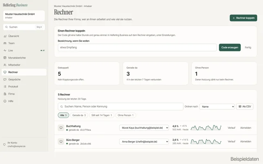Open the Muster Haustechnik GmbH company switcher
Image resolution: width=263 pixels, height=164 pixels.
tap(24, 16)
